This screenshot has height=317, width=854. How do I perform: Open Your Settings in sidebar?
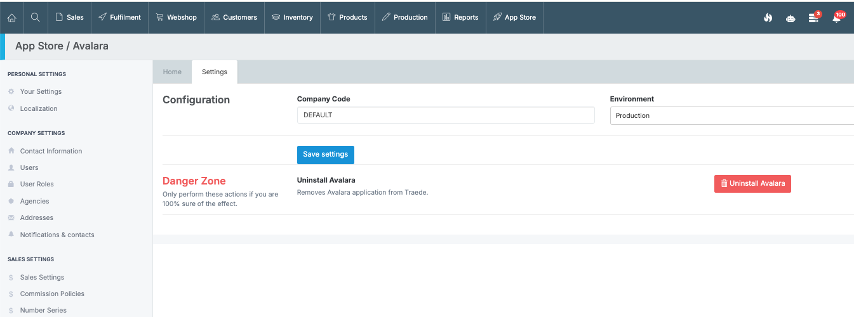point(41,91)
